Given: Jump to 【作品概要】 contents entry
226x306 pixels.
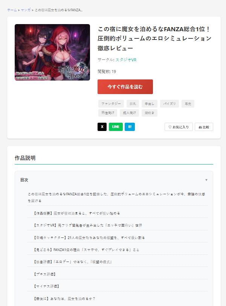Looking at the screenshot, I should (77, 213).
